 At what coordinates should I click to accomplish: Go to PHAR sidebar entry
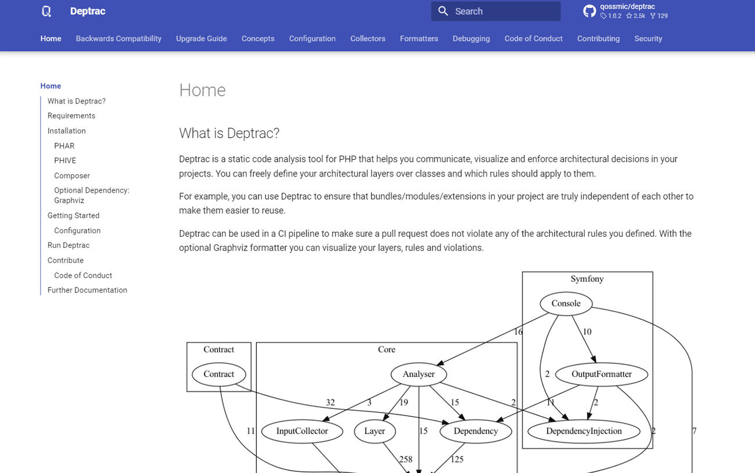click(64, 146)
